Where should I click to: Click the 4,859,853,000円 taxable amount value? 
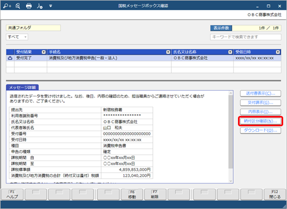click(135, 170)
